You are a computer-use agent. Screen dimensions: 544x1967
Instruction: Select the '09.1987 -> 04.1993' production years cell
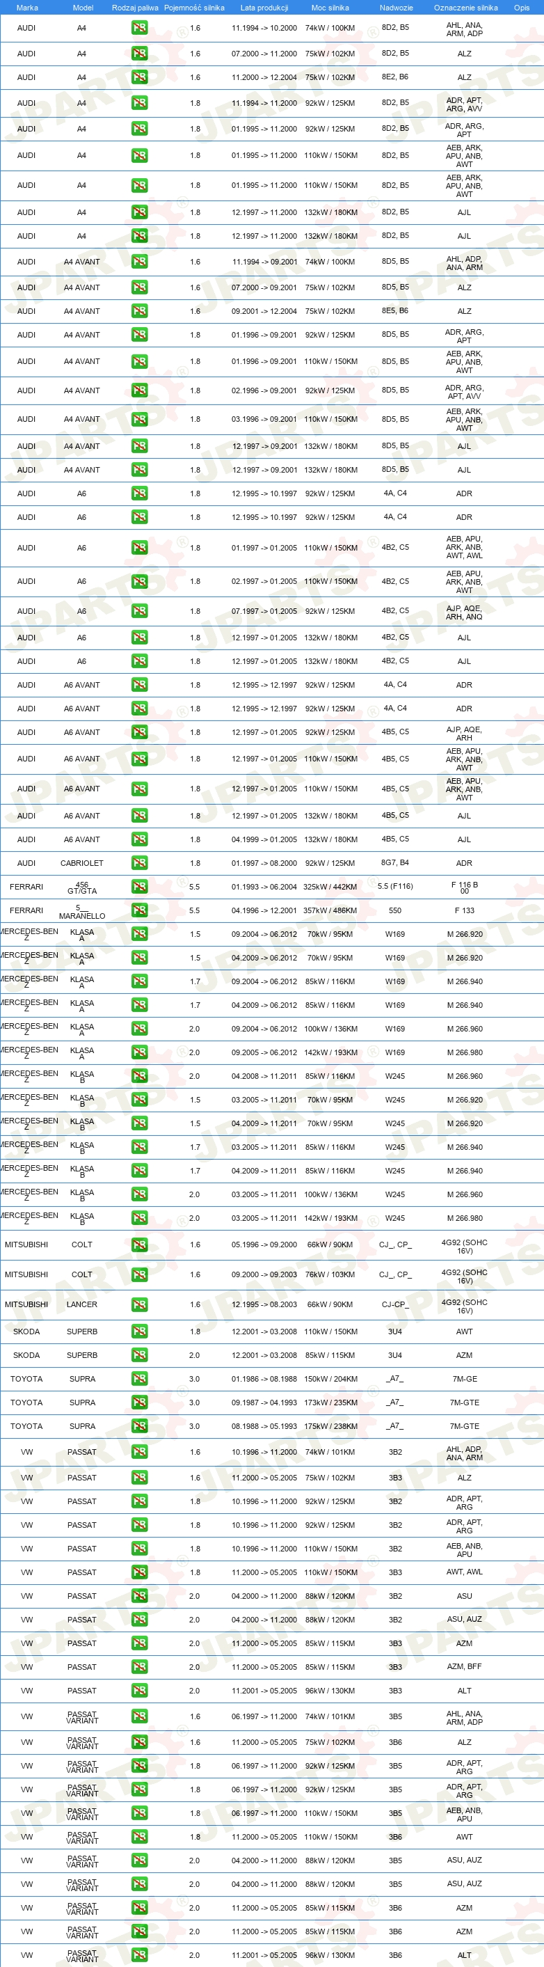pos(264,1403)
